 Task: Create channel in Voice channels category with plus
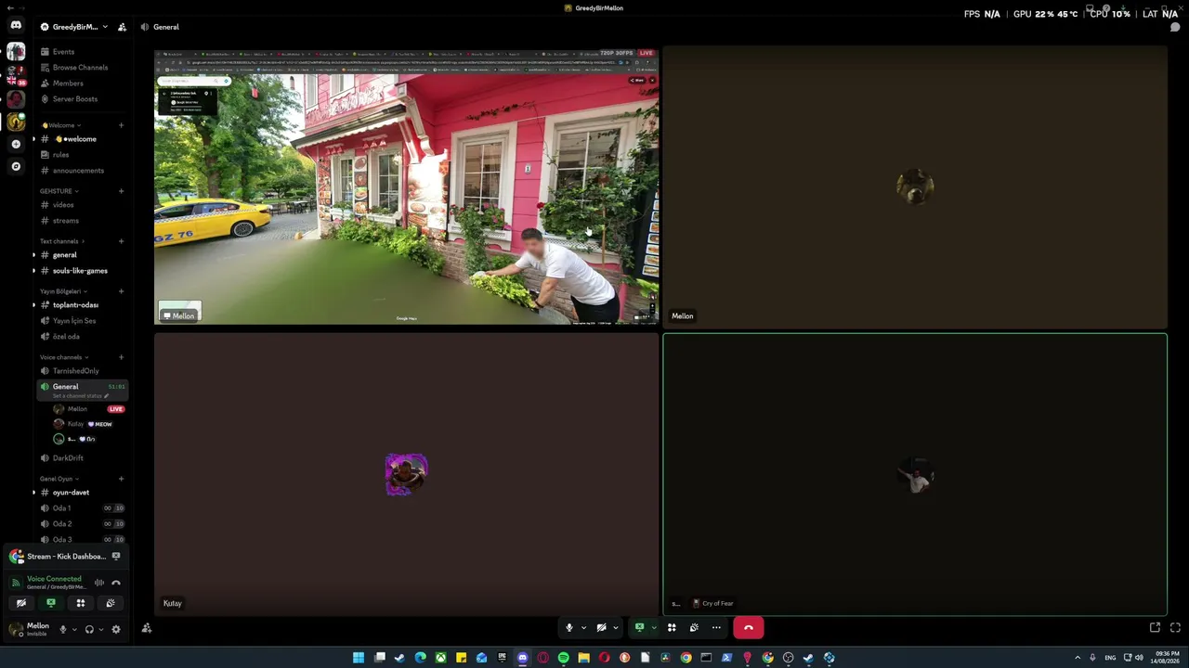point(121,357)
